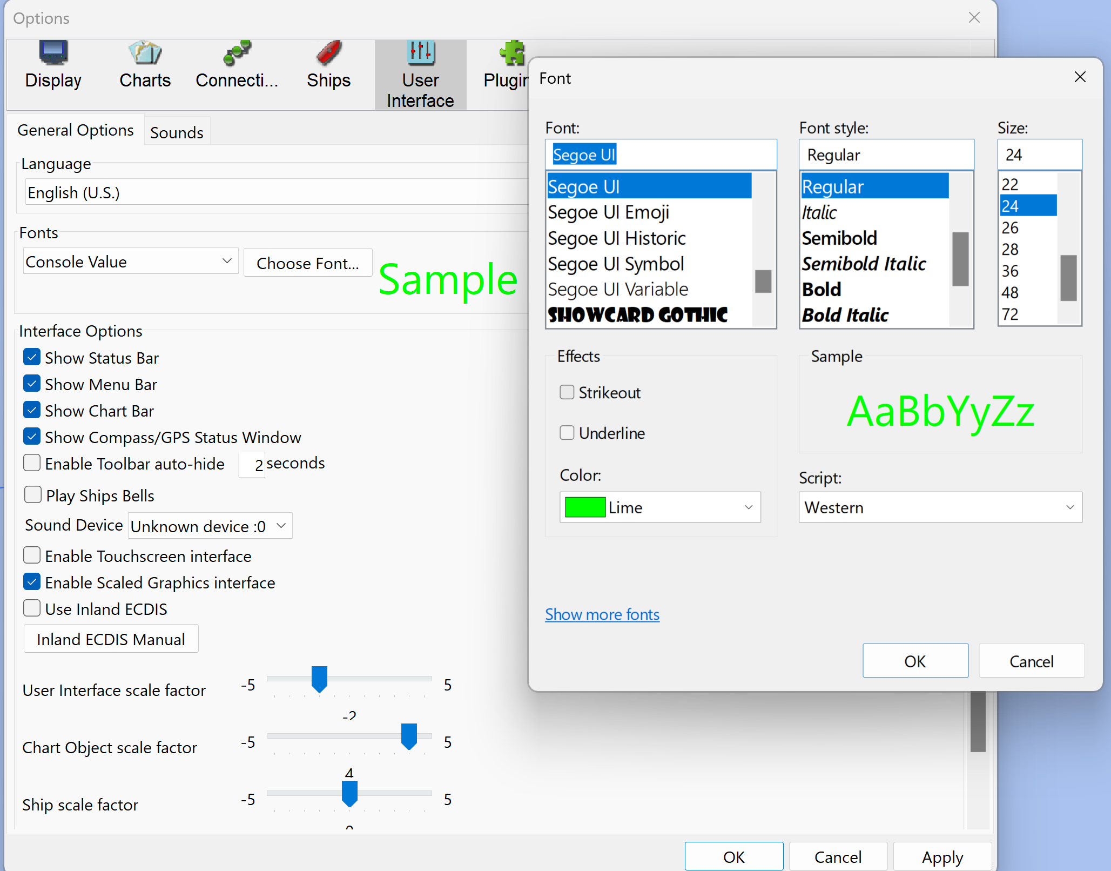The height and width of the screenshot is (871, 1111).
Task: Uncheck Show Compass/GPS Status Window
Action: point(31,437)
